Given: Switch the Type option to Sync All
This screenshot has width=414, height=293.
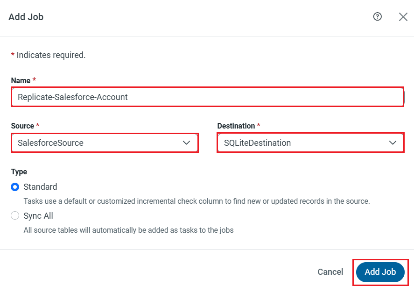Looking at the screenshot, I should click(15, 215).
